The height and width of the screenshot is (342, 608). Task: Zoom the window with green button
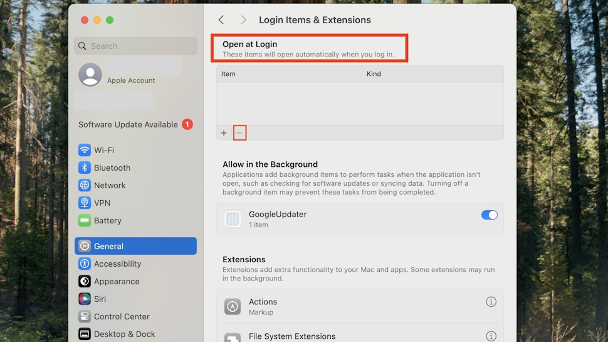110,20
